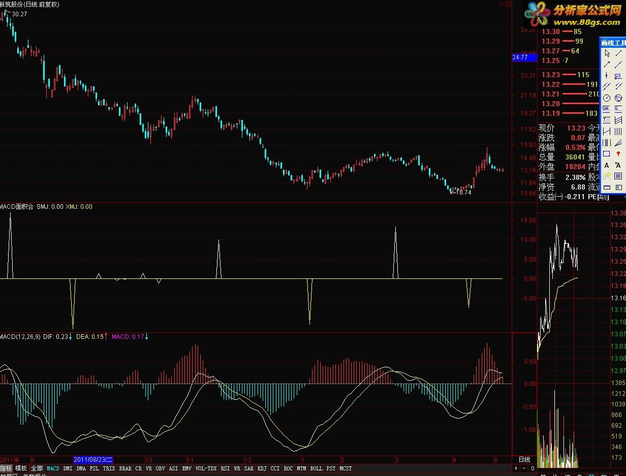
Task: Select the period measurement H-shaped tool
Action: click(607, 131)
